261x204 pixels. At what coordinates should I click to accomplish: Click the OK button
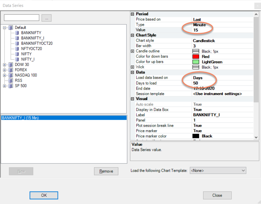pos(44,195)
